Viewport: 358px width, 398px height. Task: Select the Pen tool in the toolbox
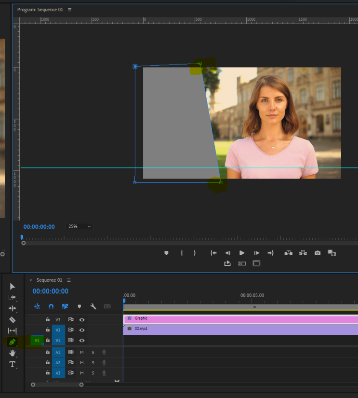[13, 342]
